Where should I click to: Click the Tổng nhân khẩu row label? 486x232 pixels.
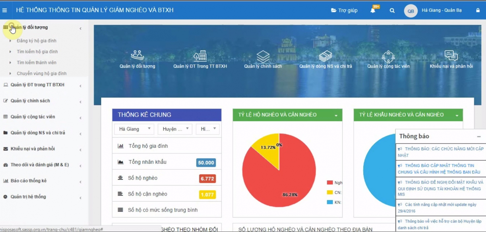(147, 162)
